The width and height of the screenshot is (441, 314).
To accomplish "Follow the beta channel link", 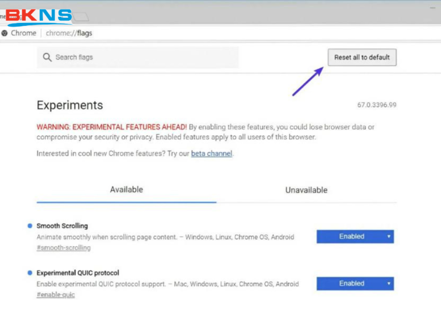I will click(211, 154).
